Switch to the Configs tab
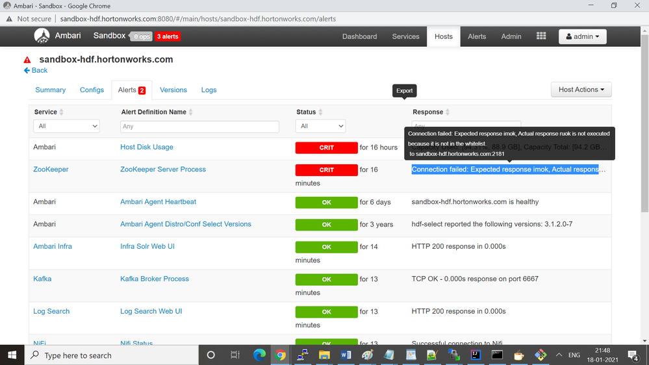This screenshot has width=649, height=365. tap(92, 90)
